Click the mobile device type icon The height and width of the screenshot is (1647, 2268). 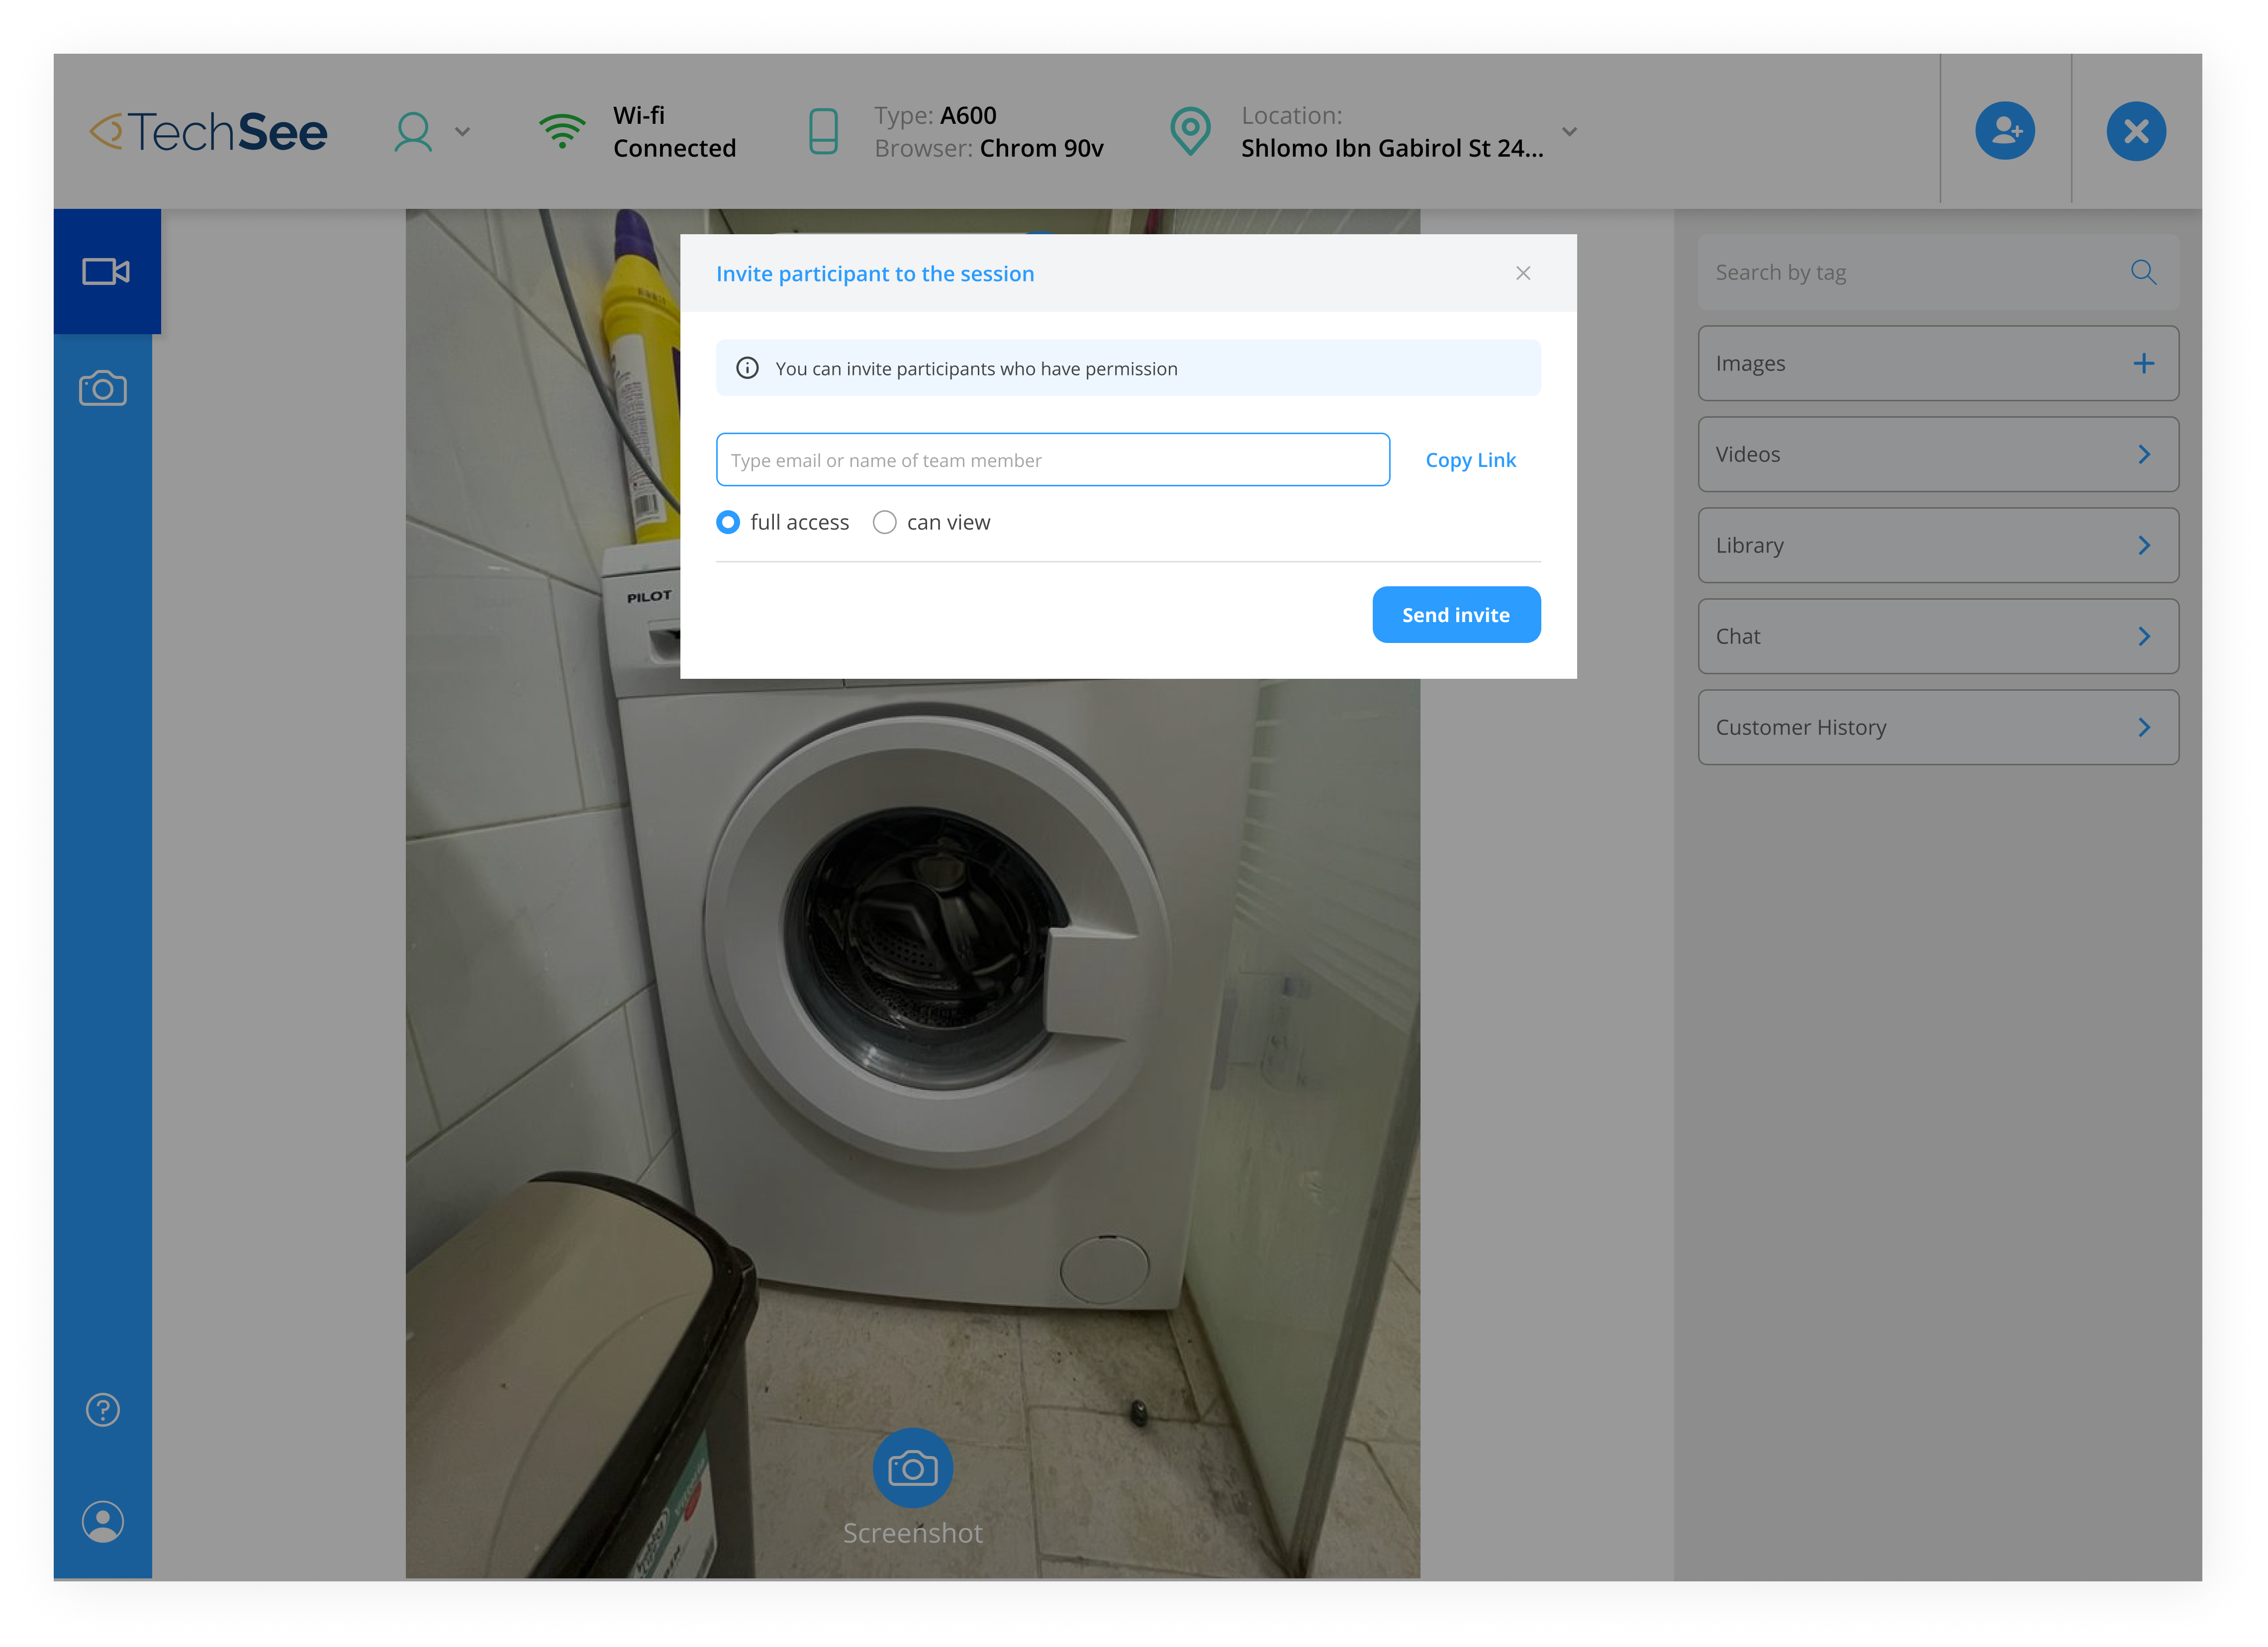point(823,132)
